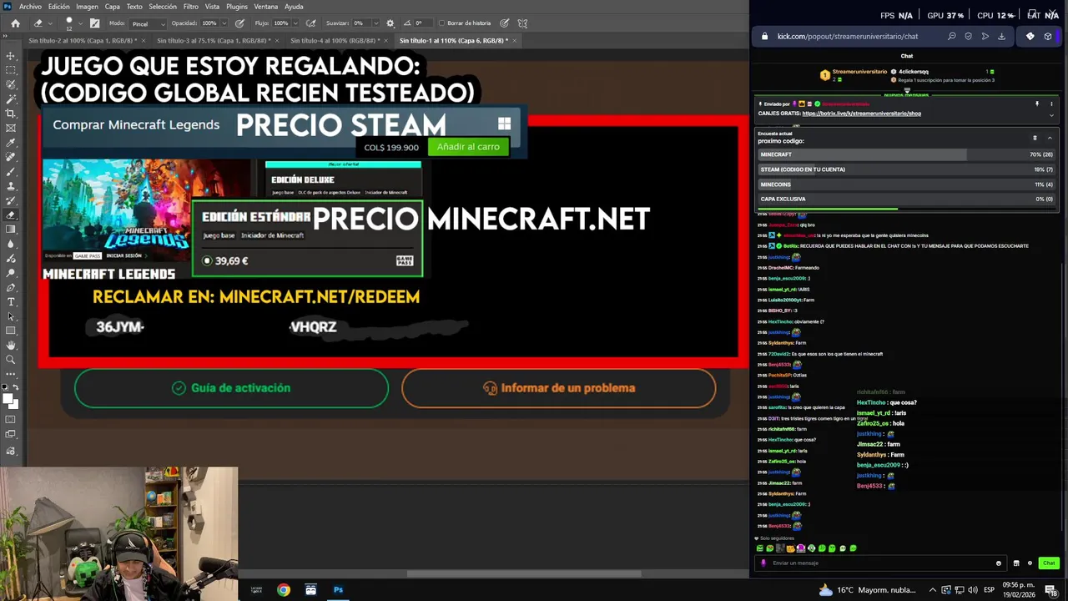Screen dimensions: 1068x601
Task: Open pinned message more options menu
Action: pos(1051,104)
